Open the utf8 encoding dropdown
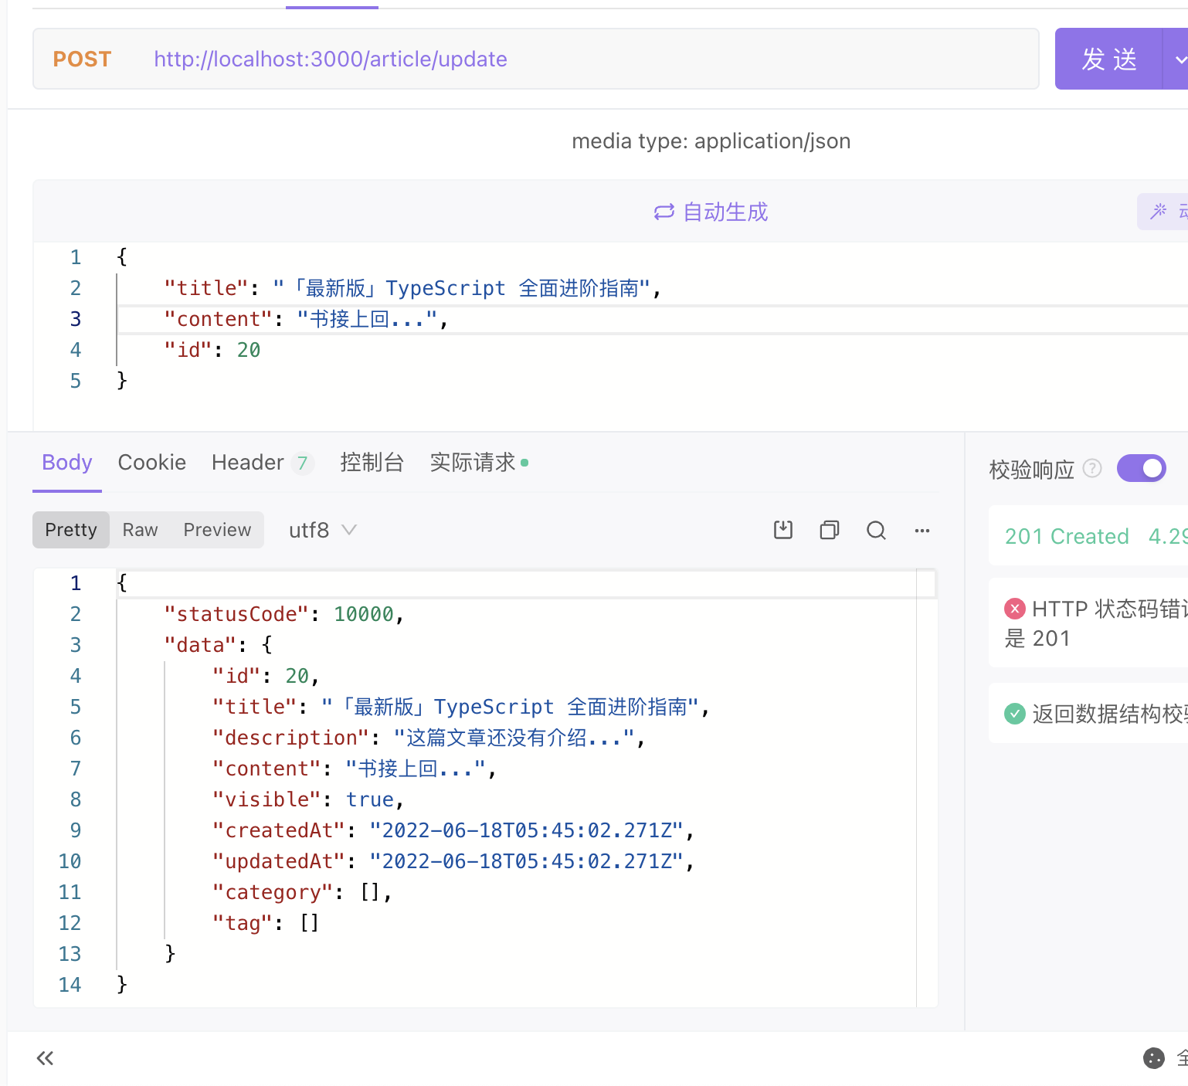Image resolution: width=1188 pixels, height=1086 pixels. click(322, 530)
